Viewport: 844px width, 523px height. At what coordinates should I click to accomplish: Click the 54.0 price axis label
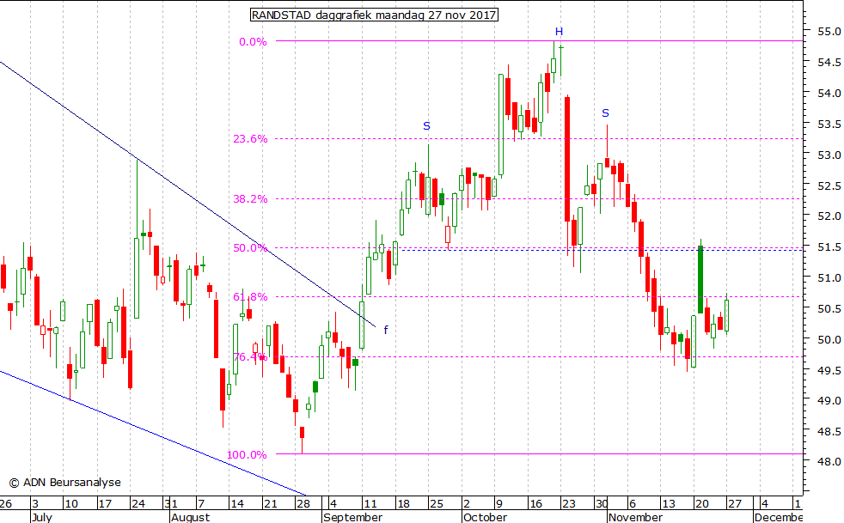point(829,93)
